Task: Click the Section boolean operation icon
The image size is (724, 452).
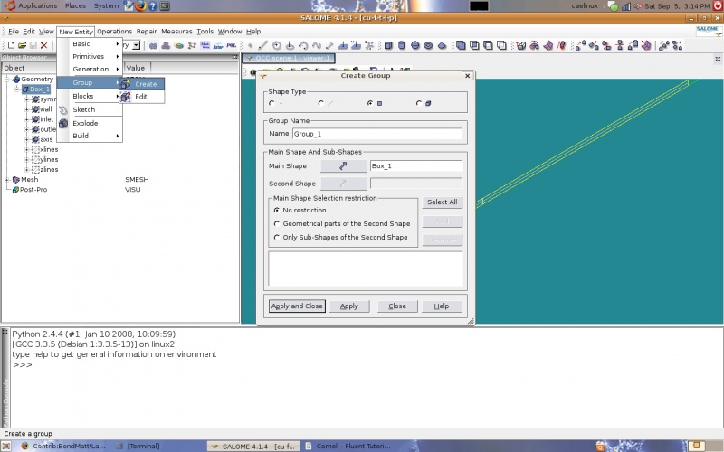Action: tap(501, 45)
